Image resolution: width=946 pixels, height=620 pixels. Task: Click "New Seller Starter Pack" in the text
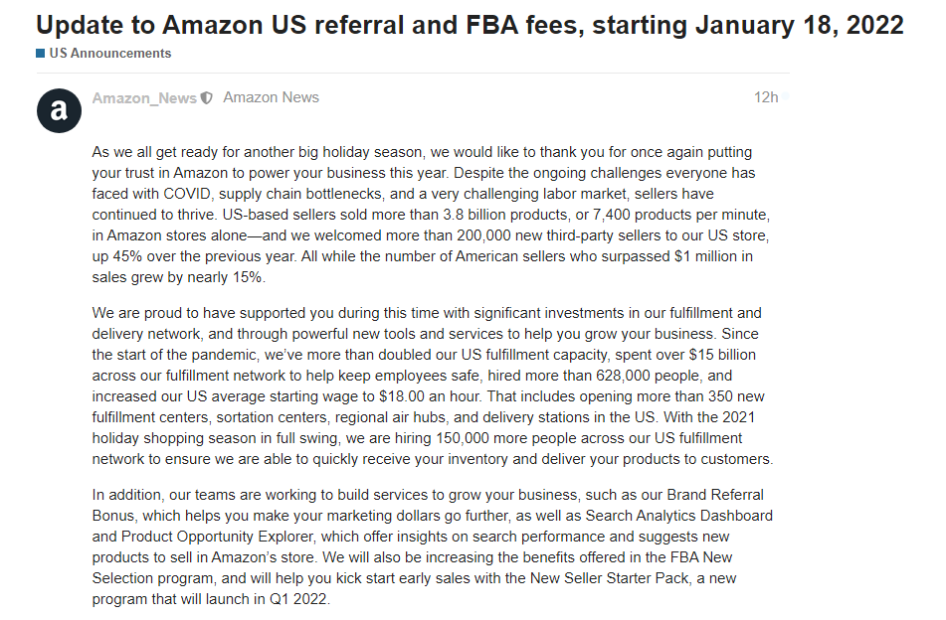[x=610, y=578]
